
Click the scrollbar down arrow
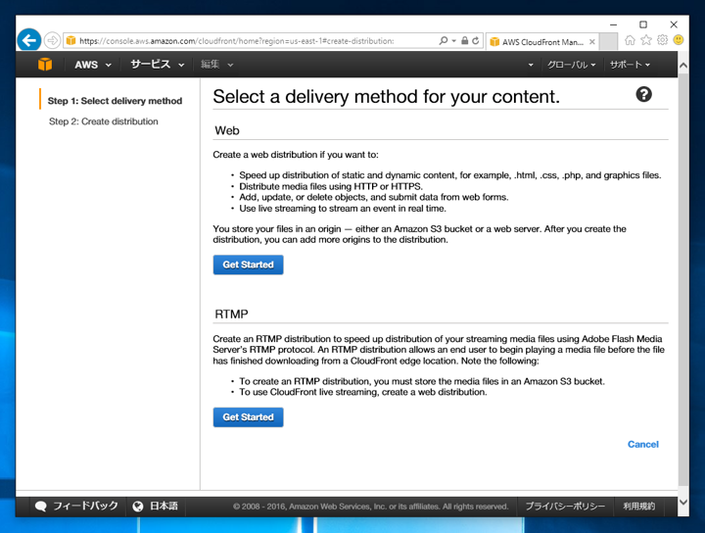coord(683,502)
